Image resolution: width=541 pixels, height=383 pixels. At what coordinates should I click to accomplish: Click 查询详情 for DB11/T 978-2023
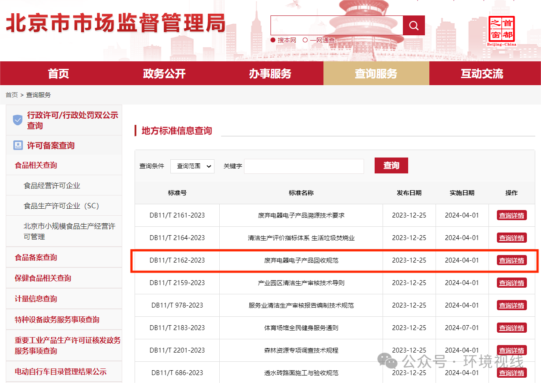[512, 305]
